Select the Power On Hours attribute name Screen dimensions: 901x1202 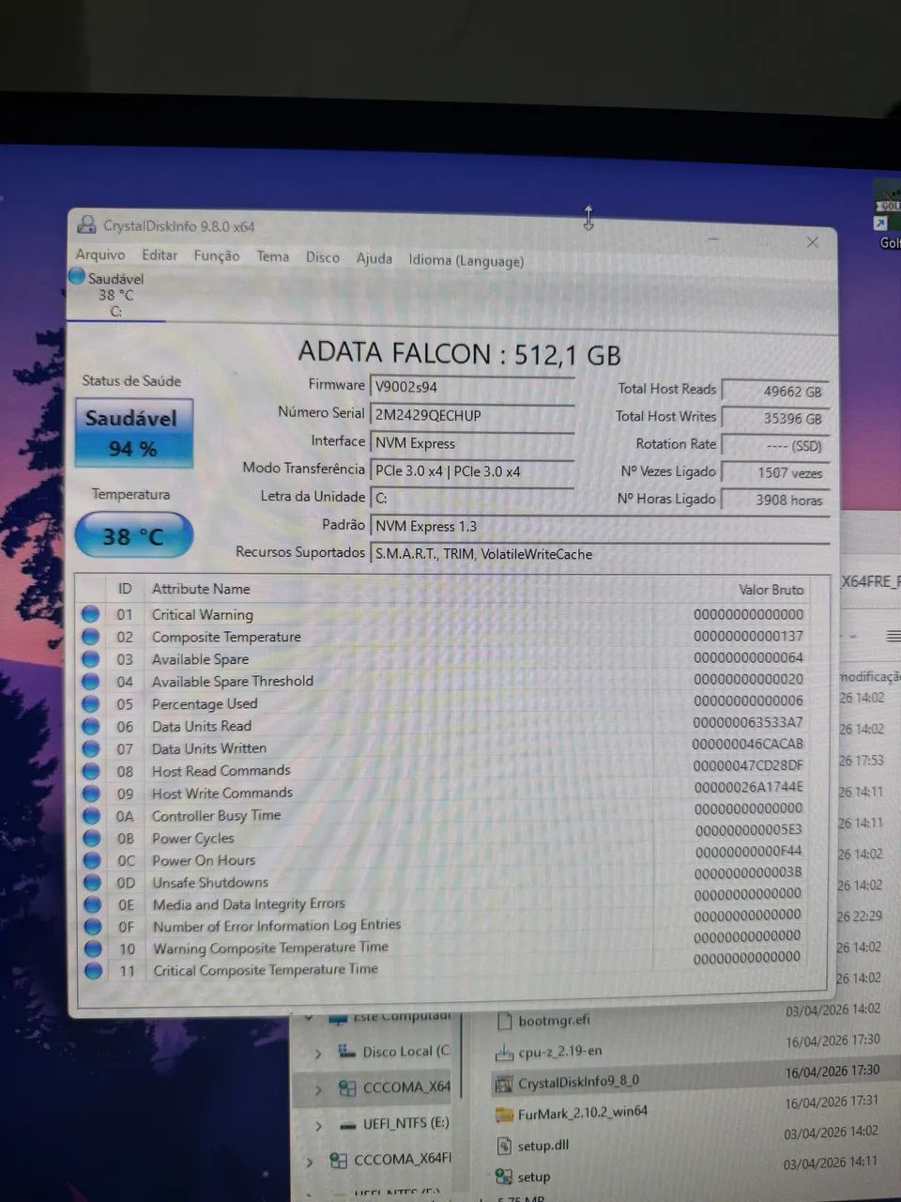tap(204, 860)
